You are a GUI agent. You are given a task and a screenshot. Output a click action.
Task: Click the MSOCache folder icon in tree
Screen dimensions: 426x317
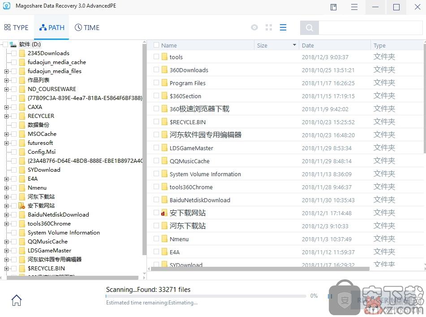[x=22, y=134]
